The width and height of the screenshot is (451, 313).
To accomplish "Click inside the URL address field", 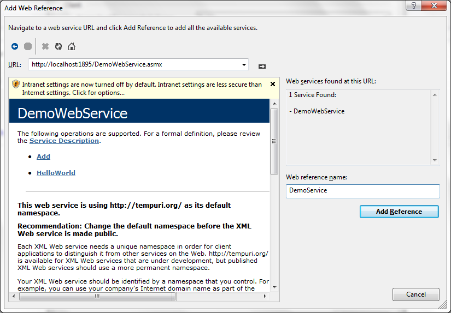I will [134, 64].
